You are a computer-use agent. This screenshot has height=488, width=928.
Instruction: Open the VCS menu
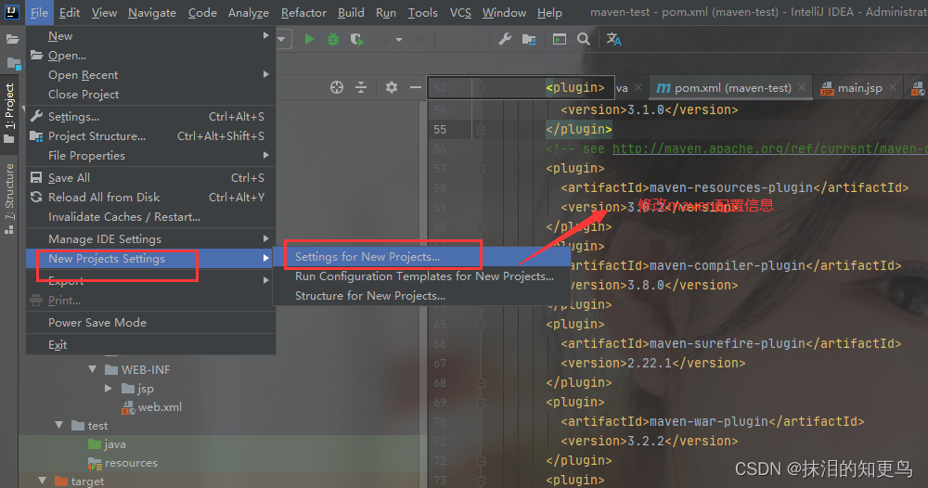[x=460, y=12]
